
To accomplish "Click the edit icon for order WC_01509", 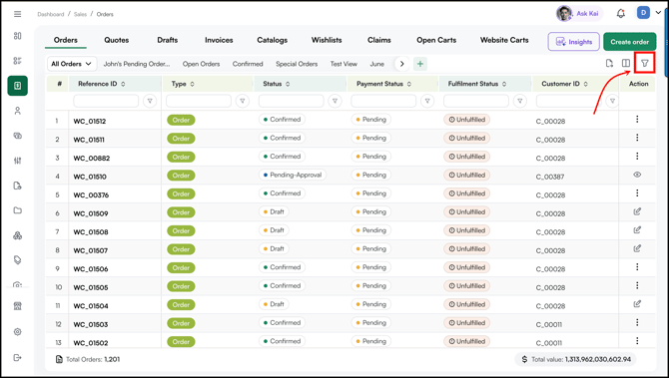I will 637,211.
